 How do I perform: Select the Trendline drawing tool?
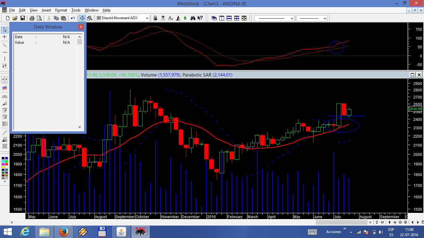[5, 45]
